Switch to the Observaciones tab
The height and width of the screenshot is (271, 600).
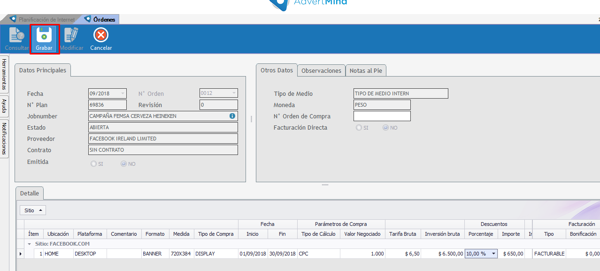click(x=321, y=71)
